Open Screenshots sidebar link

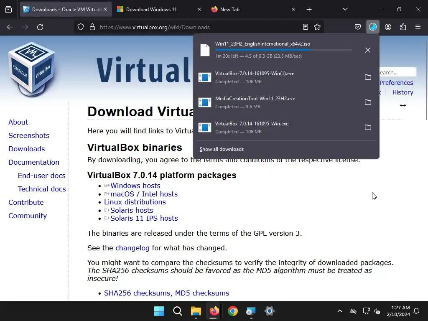(29, 135)
